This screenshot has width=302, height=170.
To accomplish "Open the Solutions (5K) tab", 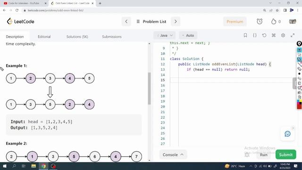I will point(77,37).
